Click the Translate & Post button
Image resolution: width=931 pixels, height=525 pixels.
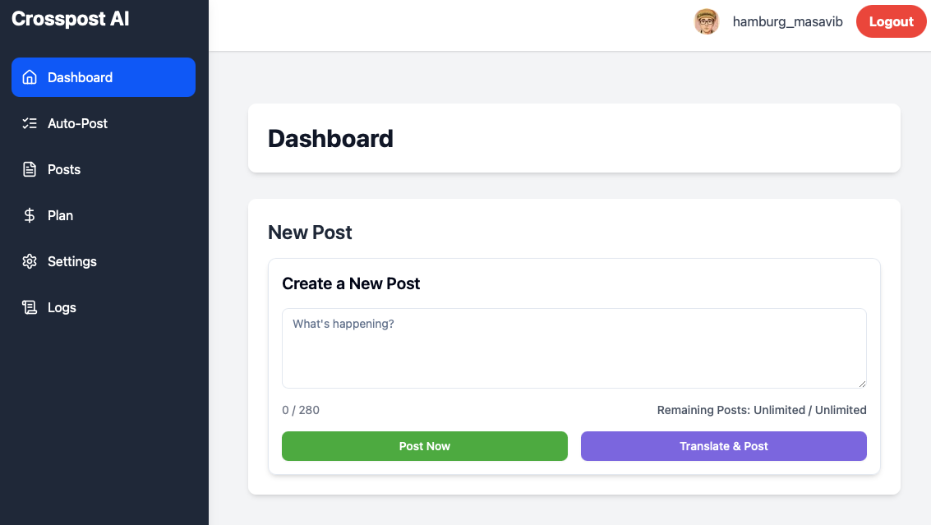tap(723, 446)
